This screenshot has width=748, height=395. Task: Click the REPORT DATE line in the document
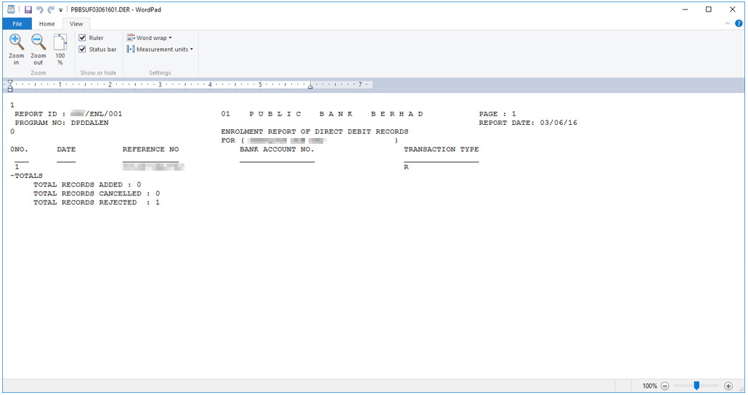pyautogui.click(x=528, y=123)
